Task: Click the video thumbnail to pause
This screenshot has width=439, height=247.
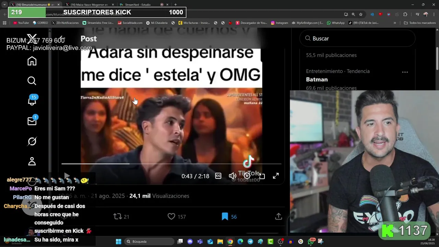Action: click(x=171, y=117)
